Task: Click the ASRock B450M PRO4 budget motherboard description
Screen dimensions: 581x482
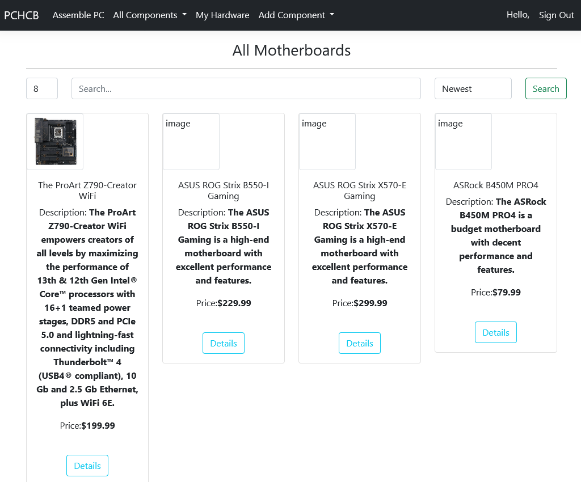Action: 496,235
